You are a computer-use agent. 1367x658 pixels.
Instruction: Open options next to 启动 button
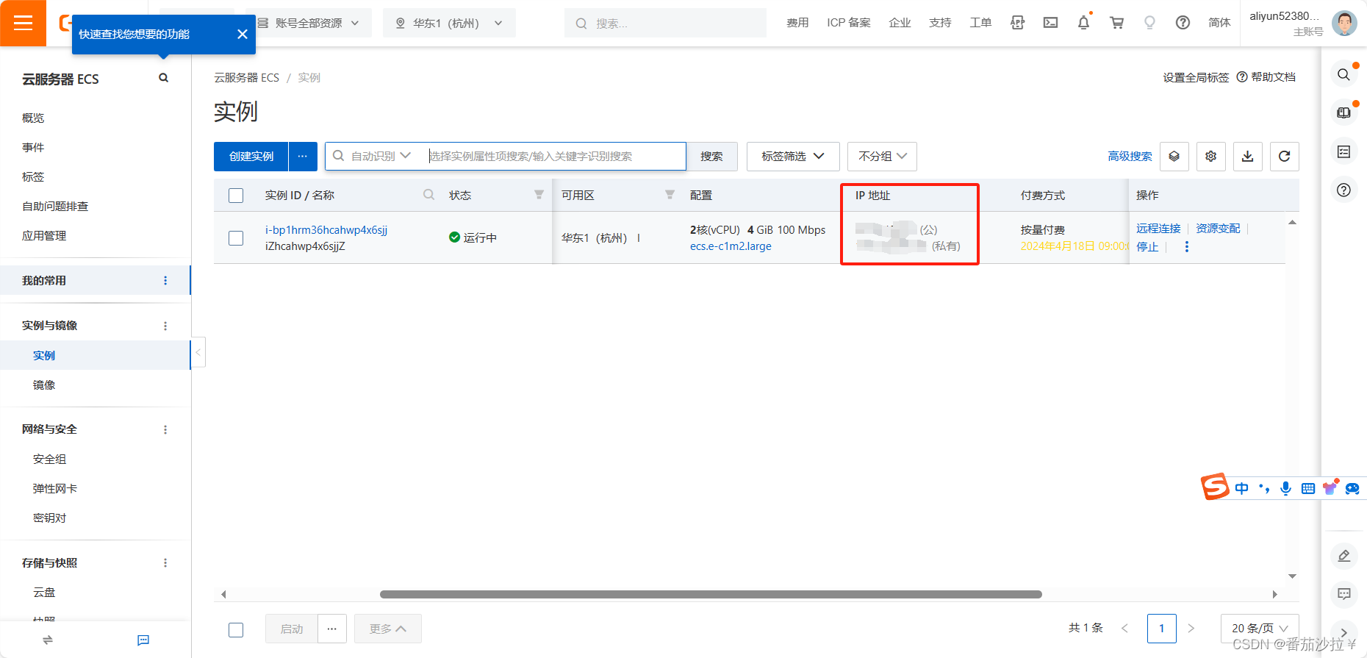(x=332, y=629)
